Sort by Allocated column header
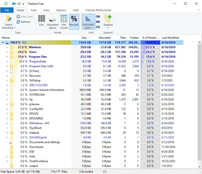 [x=102, y=38]
